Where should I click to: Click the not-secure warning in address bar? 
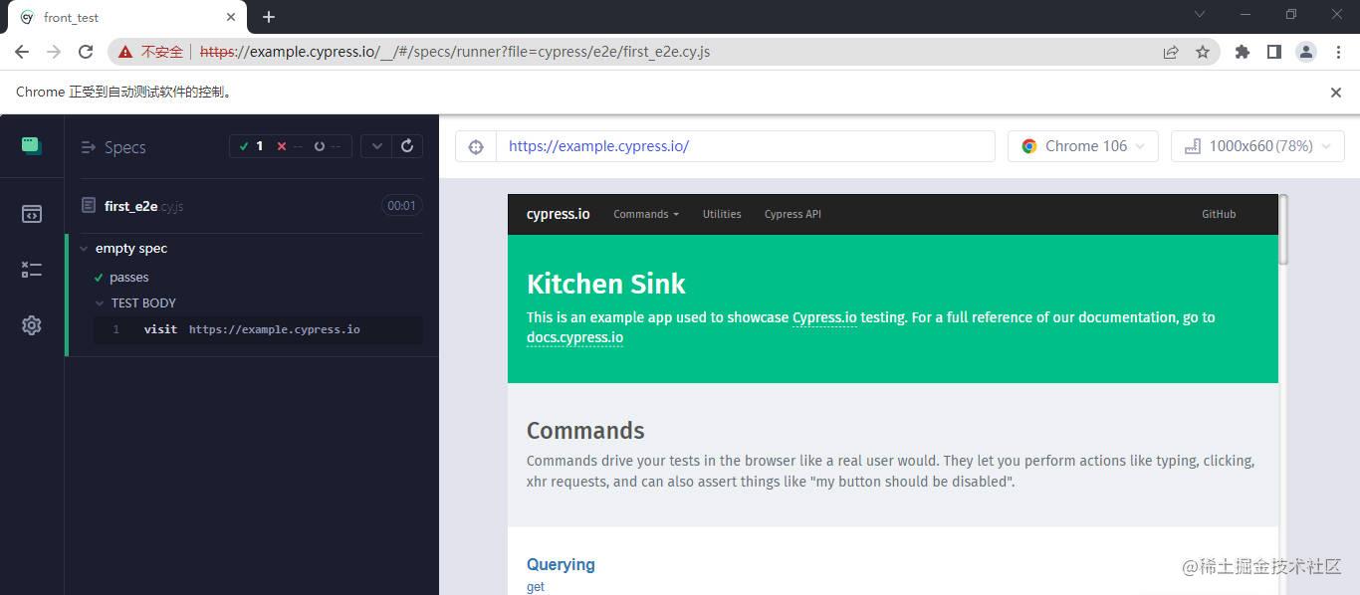point(152,52)
